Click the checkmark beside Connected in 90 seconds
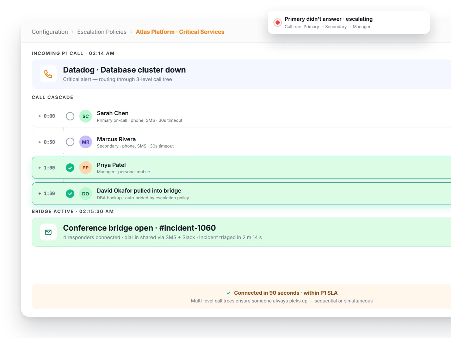 click(228, 293)
